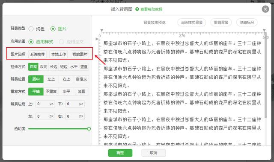Set stretch mode to 长边
Viewport: 274px width, 162px height.
pos(54,67)
